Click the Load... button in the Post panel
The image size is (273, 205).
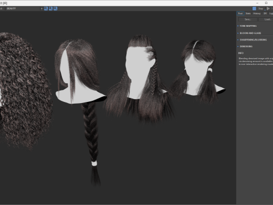tap(266, 19)
